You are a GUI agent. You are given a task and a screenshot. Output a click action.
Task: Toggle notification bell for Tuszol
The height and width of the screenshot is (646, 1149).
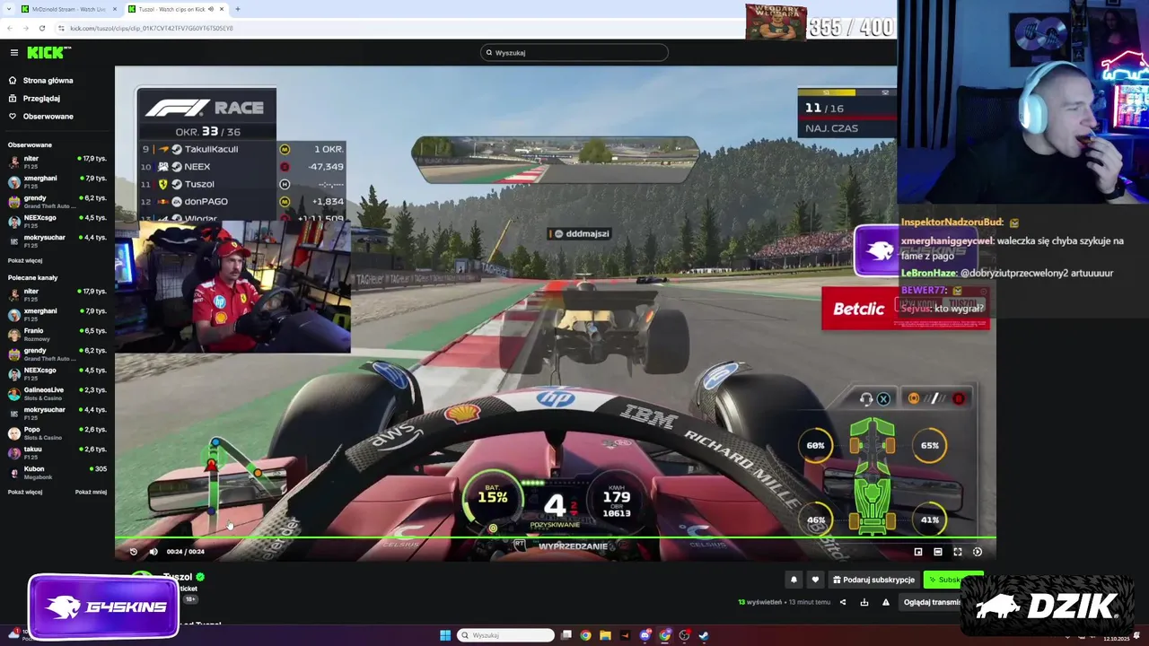(794, 580)
